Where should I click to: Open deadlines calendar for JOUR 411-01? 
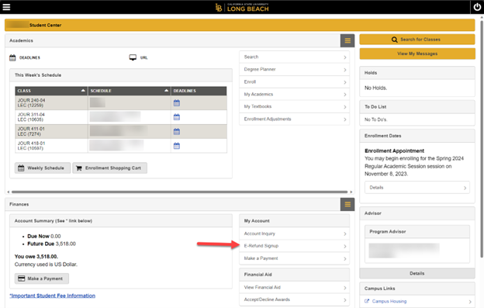(x=177, y=131)
